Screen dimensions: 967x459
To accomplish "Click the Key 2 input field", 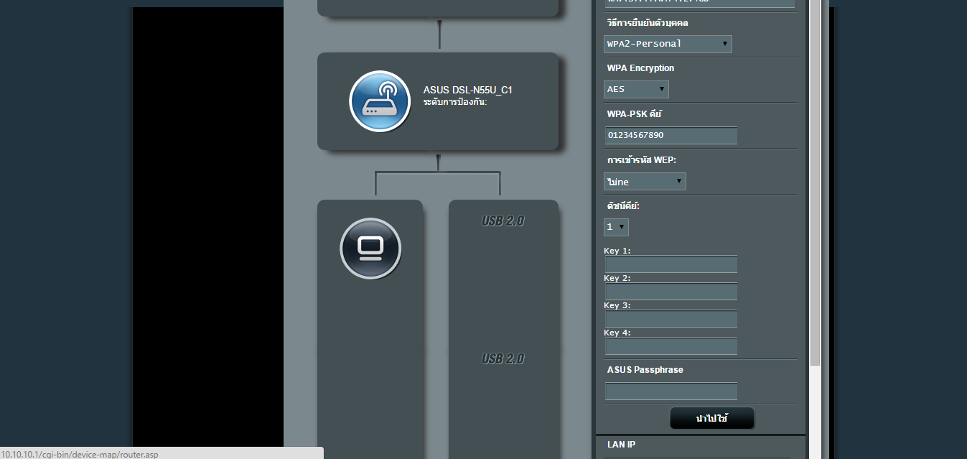I will point(671,292).
